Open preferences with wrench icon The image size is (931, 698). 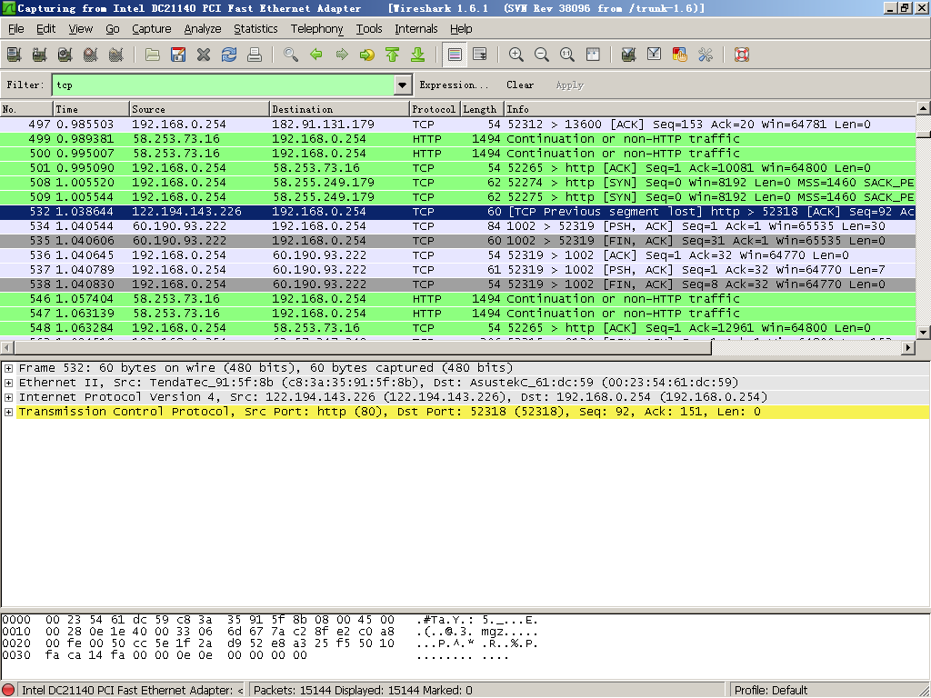(706, 55)
